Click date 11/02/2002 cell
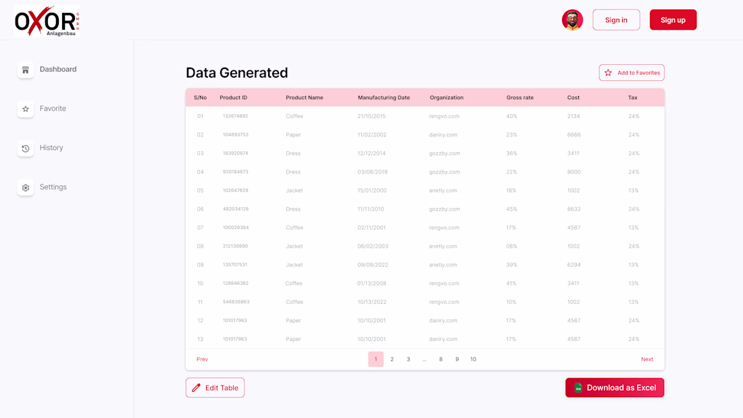Image resolution: width=743 pixels, height=418 pixels. pos(372,134)
